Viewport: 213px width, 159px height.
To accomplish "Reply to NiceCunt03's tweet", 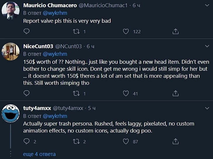I will 27,93.
